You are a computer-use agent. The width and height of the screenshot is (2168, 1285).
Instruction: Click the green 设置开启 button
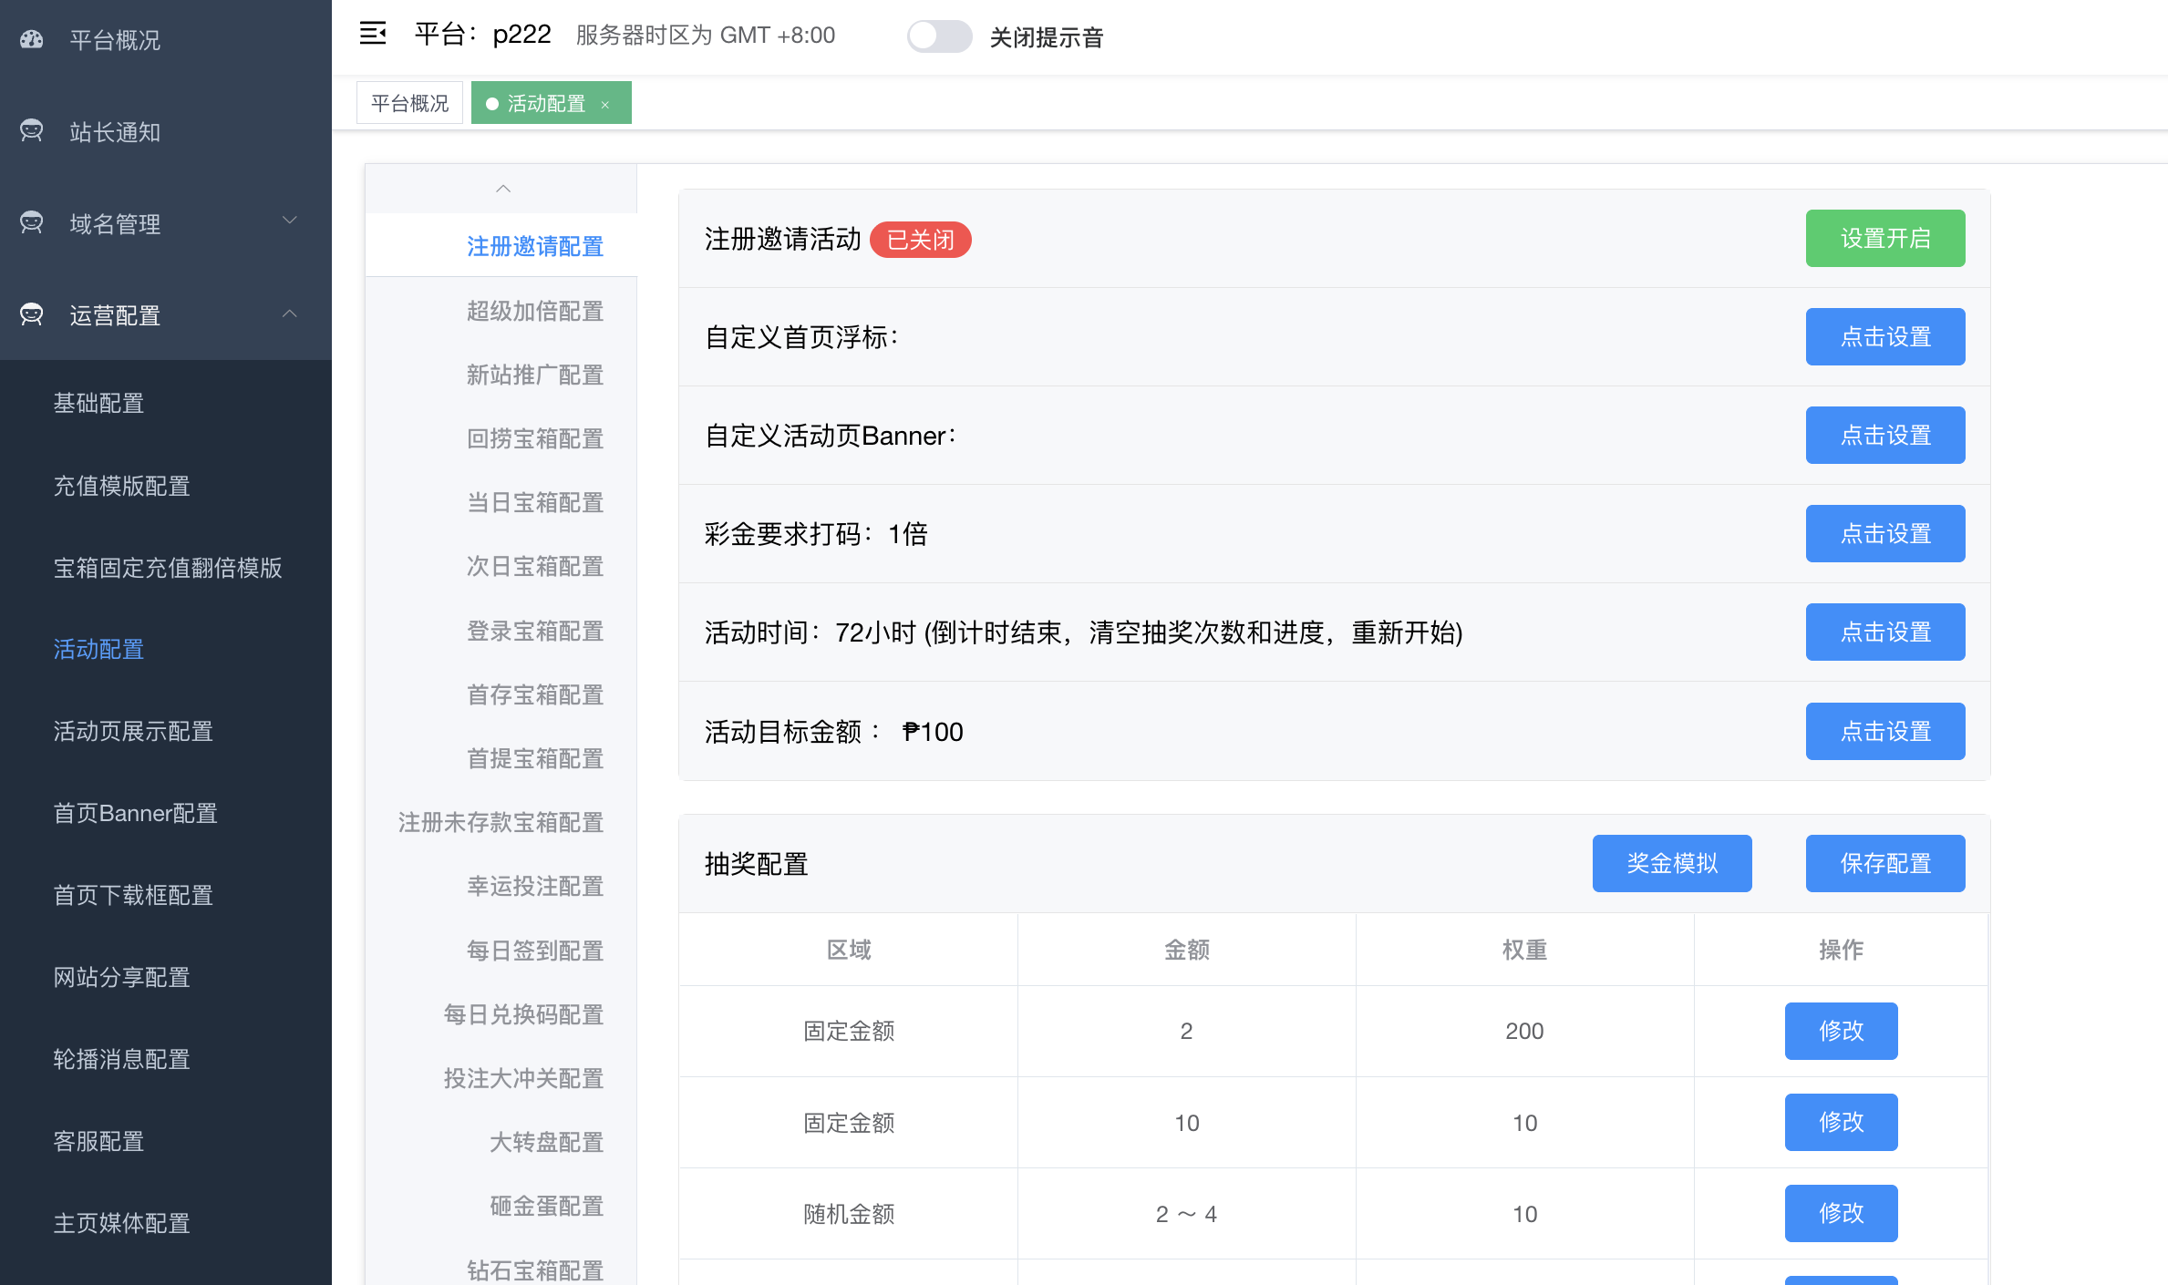point(1885,238)
